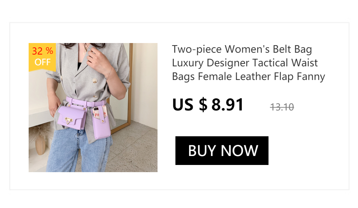The height and width of the screenshot is (208, 358).
Task: Click the US $ 8.91 sale price
Action: coord(208,105)
